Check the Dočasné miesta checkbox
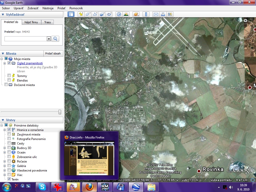The image size is (256, 192). coord(6,84)
